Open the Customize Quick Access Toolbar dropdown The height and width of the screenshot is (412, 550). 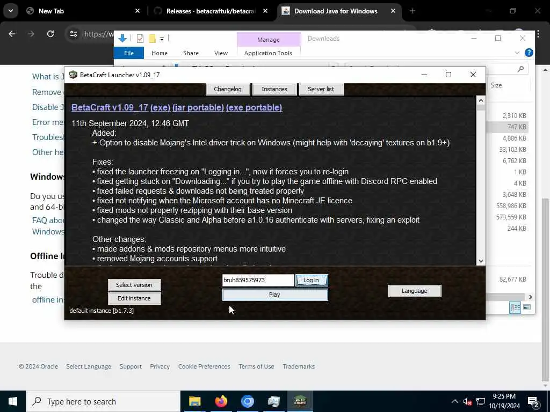pyautogui.click(x=162, y=39)
